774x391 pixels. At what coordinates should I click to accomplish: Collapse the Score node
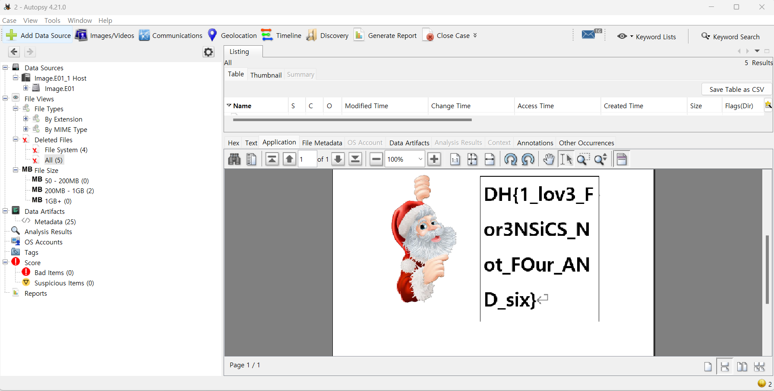[5, 262]
